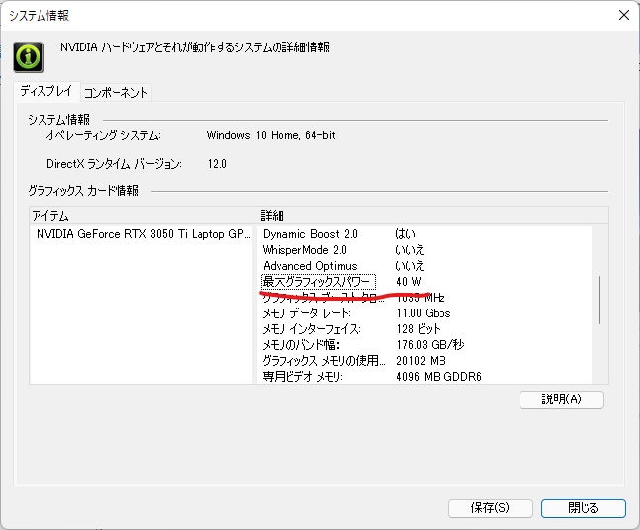Click the Windows 10 Home, 64-bit text
640x530 pixels.
pos(271,135)
